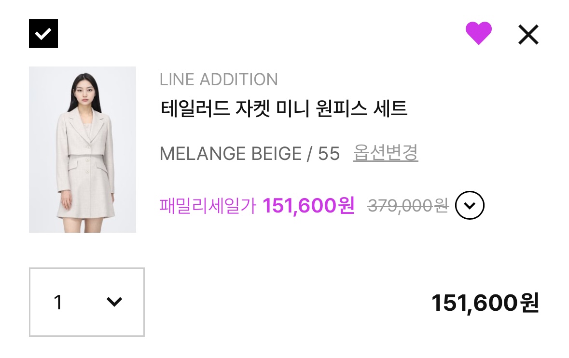Click the 옵션변경 link

pos(386,153)
